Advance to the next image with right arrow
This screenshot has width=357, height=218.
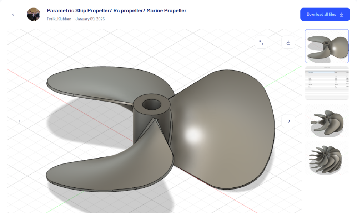coord(288,121)
